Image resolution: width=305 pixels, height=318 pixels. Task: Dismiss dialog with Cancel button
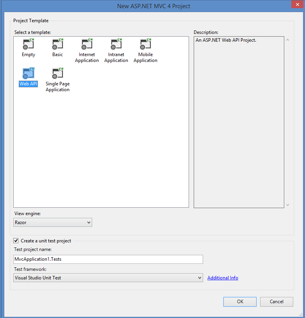276,302
